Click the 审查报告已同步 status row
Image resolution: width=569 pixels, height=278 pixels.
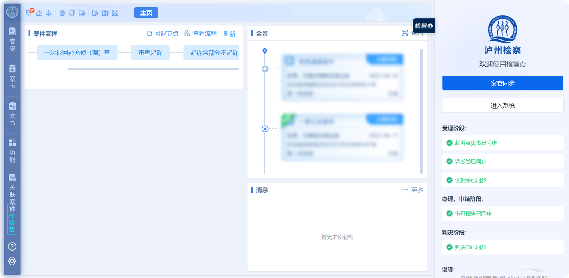(503, 214)
